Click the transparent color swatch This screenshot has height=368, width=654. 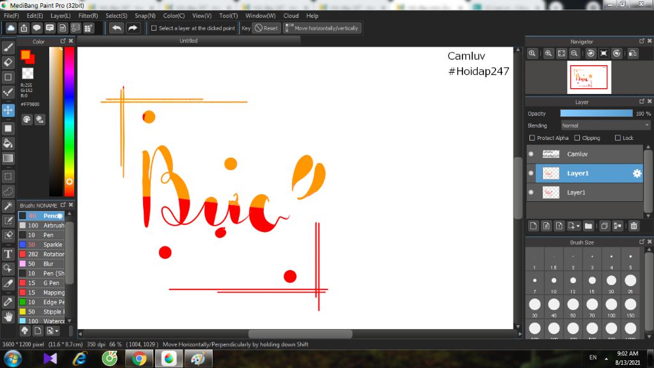coord(27,73)
